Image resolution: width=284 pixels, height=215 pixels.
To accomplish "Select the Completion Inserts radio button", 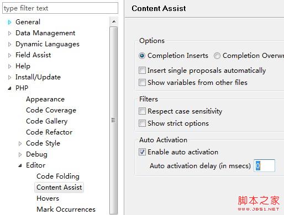I will pos(142,56).
